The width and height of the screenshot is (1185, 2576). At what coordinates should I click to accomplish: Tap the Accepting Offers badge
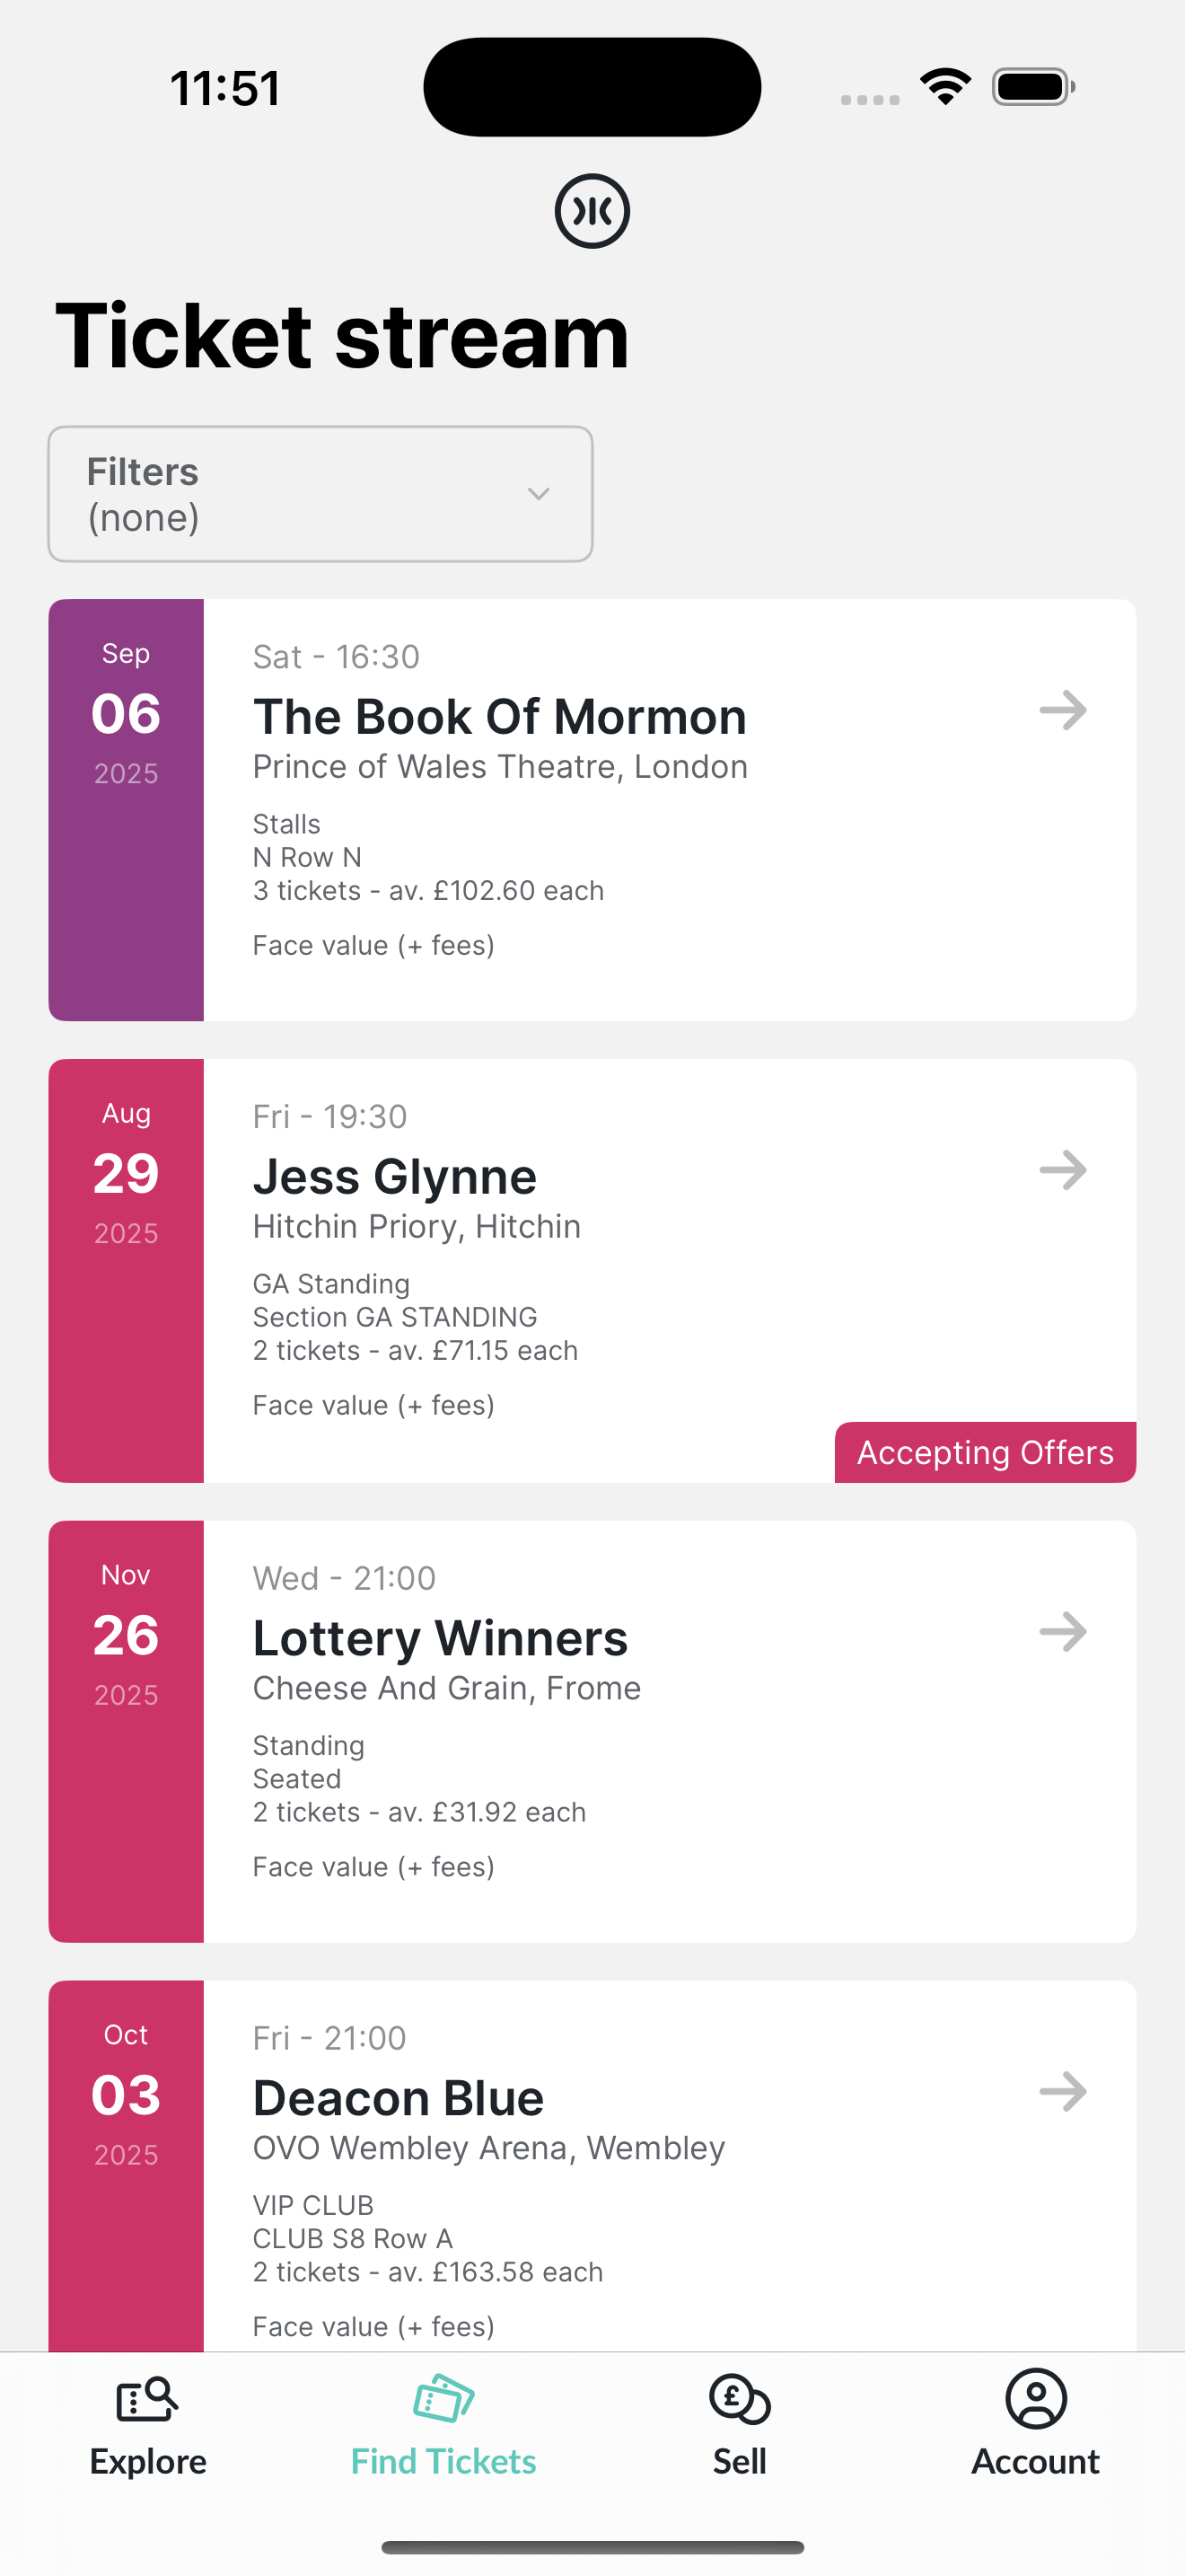(985, 1452)
